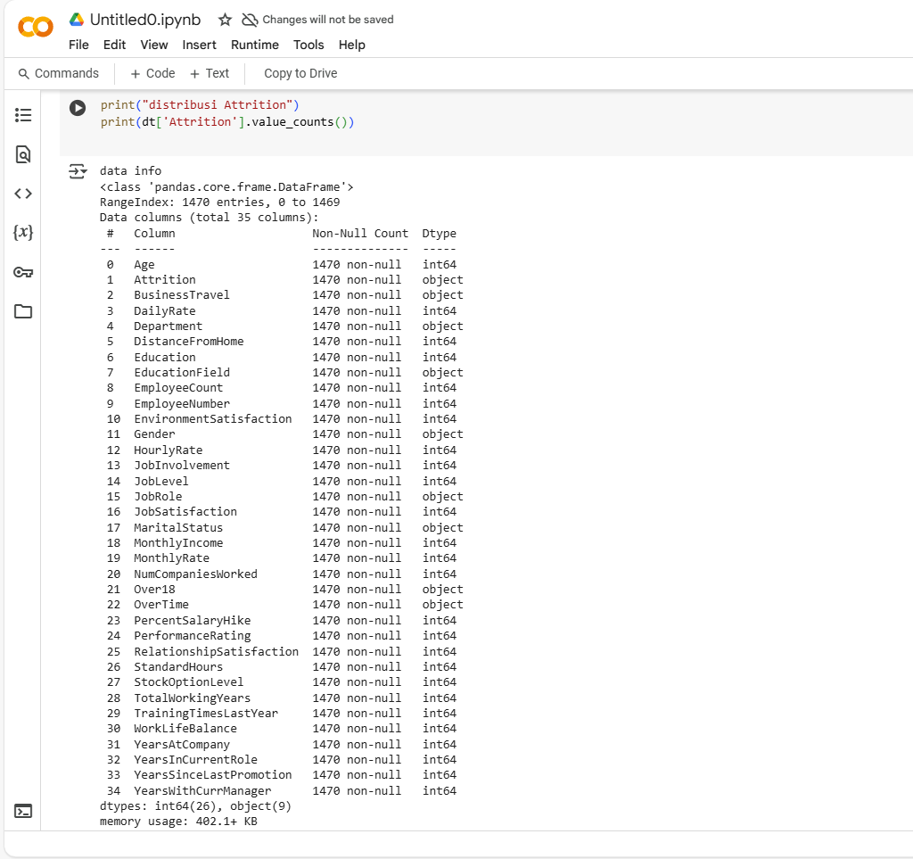Viewport: 913px width, 859px height.
Task: Click the crossed-out cloud save icon
Action: pyautogui.click(x=251, y=19)
